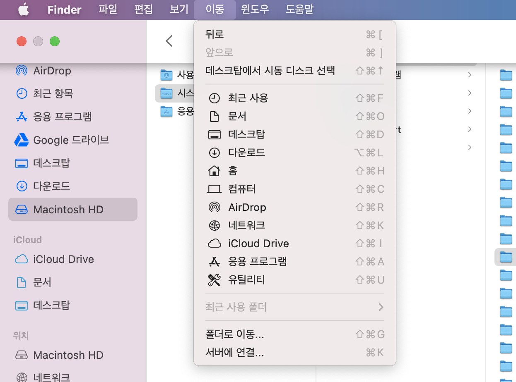Select the highlighted folder in the right column

click(x=506, y=257)
